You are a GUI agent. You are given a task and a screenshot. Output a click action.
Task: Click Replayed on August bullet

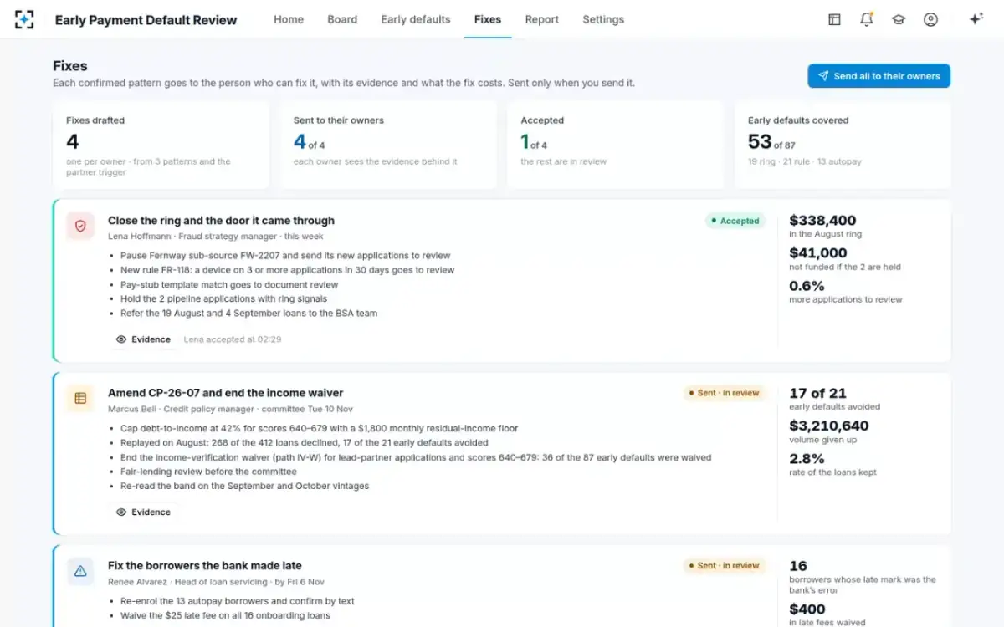305,442
